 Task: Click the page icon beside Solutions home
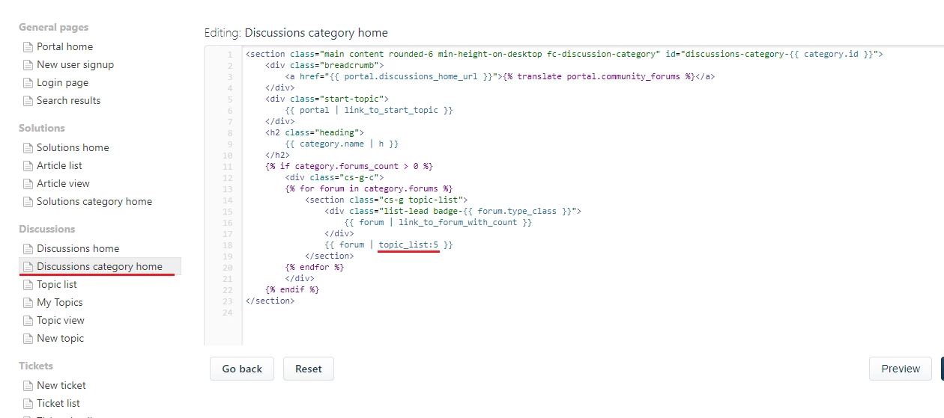pyautogui.click(x=28, y=148)
